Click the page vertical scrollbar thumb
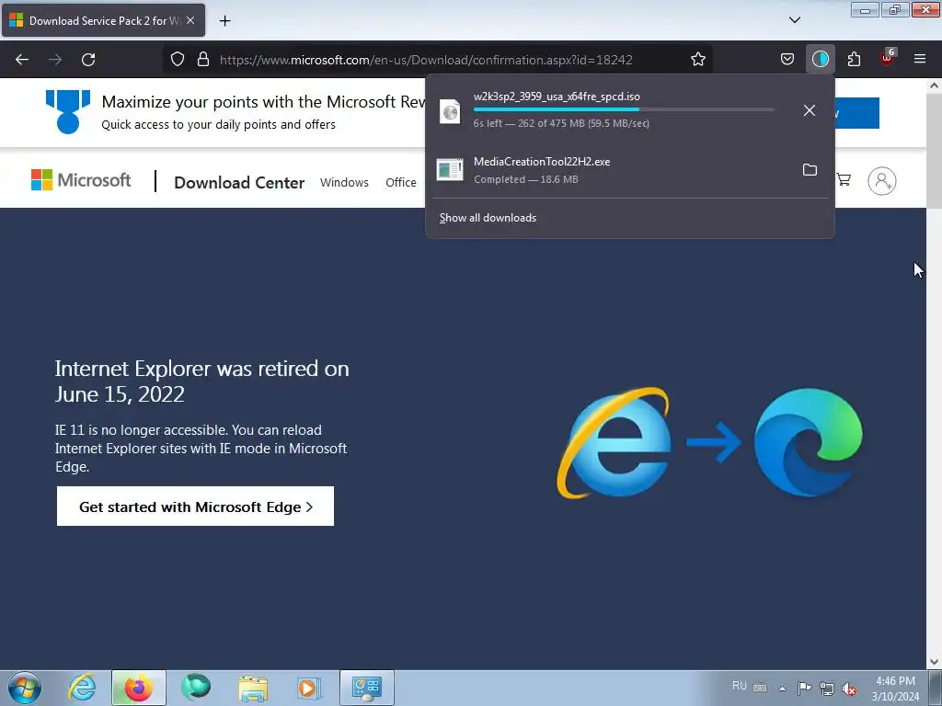This screenshot has width=942, height=706. (934, 152)
